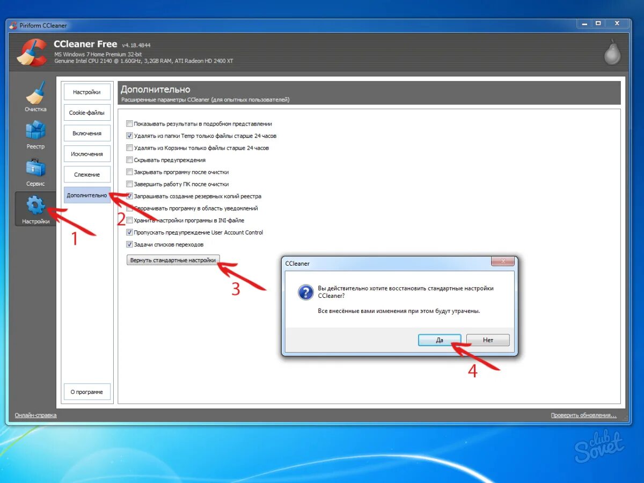Image resolution: width=644 pixels, height=483 pixels.
Task: Confirm with the Да button
Action: point(440,340)
